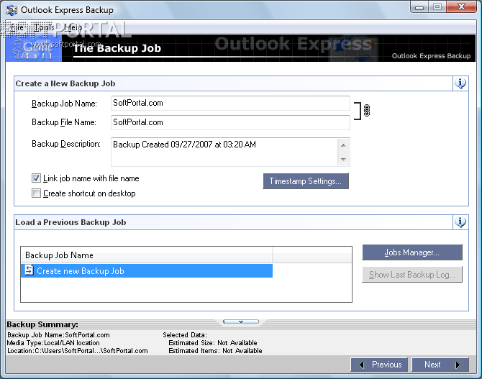482x379 pixels.
Task: Close the Outlook Express Backup window
Action: [x=462, y=6]
